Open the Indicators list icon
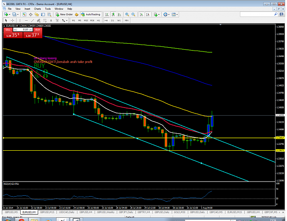The height and width of the screenshot is (221, 287). (x=156, y=14)
